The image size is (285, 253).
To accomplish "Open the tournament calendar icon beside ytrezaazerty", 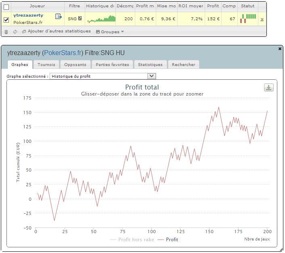I will click(x=59, y=17).
